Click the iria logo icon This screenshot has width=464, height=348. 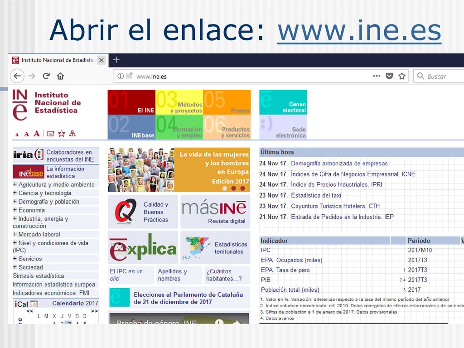[29, 155]
